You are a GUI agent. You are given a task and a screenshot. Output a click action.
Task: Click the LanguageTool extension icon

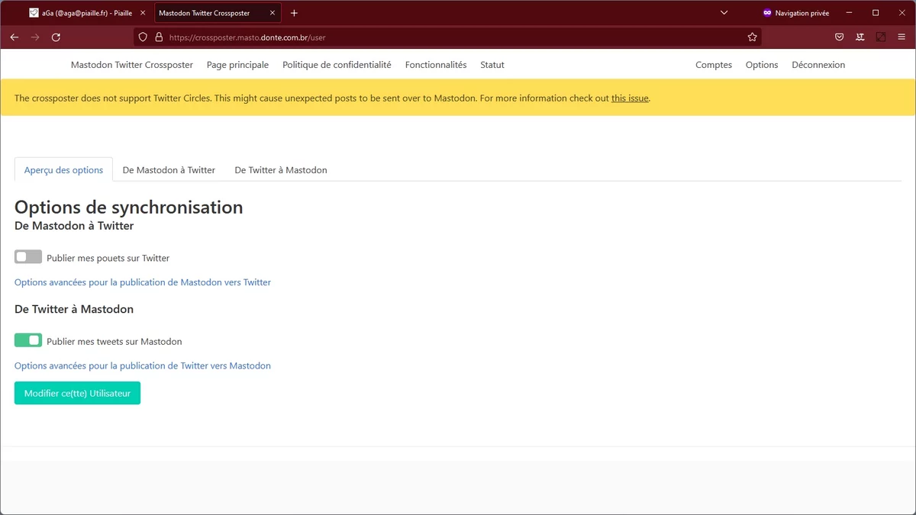pyautogui.click(x=860, y=37)
